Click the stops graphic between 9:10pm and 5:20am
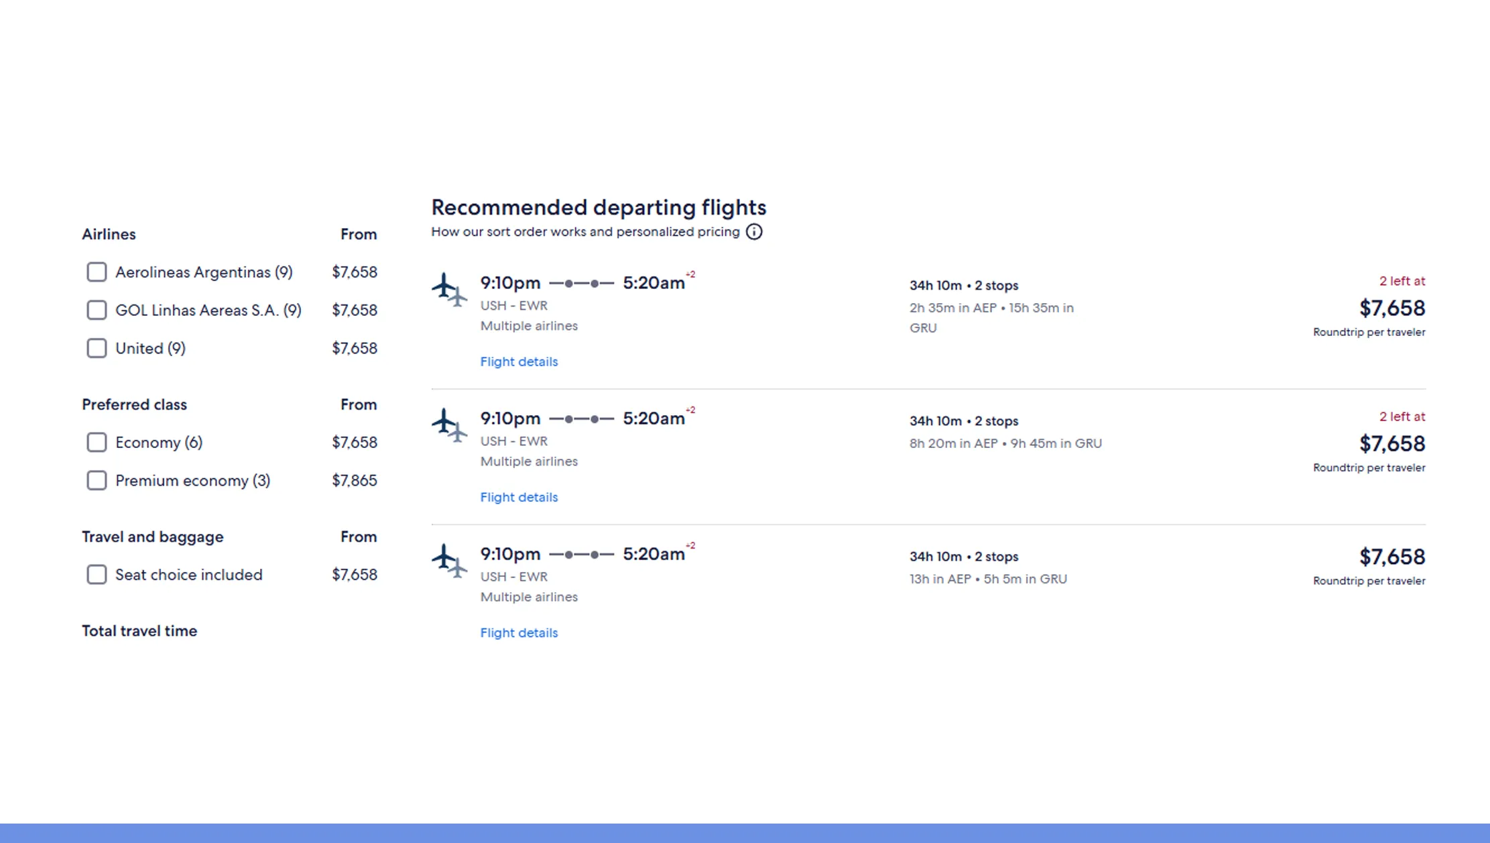 (x=582, y=284)
